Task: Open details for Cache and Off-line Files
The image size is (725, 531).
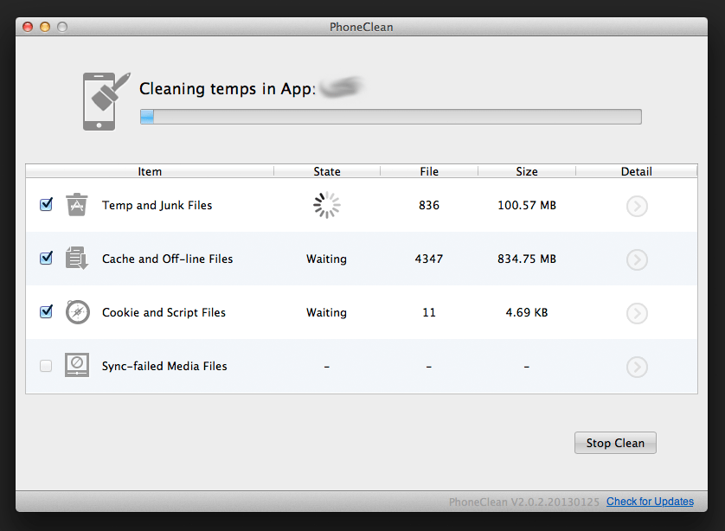Action: click(x=637, y=259)
